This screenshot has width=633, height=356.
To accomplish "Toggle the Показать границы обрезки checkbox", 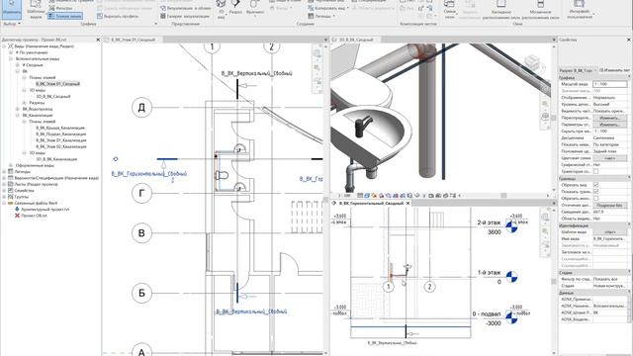I will tap(595, 191).
